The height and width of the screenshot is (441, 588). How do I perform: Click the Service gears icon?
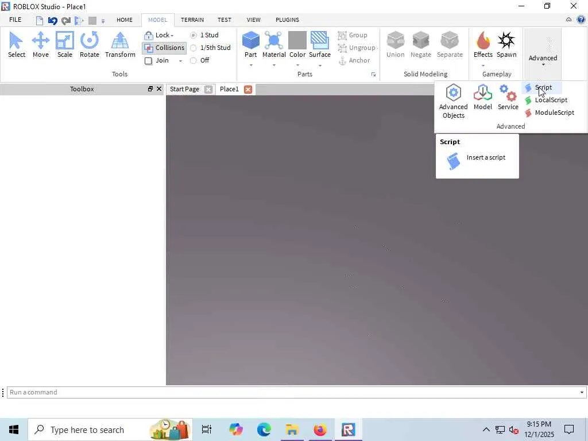508,97
